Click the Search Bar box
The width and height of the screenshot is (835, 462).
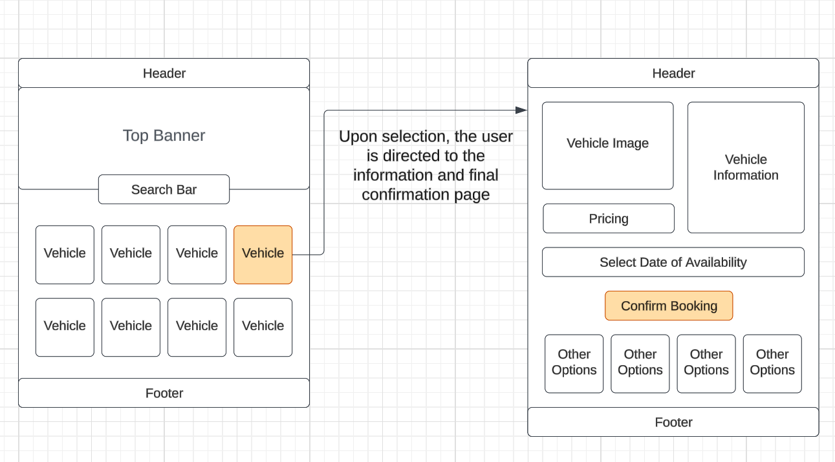tap(164, 189)
